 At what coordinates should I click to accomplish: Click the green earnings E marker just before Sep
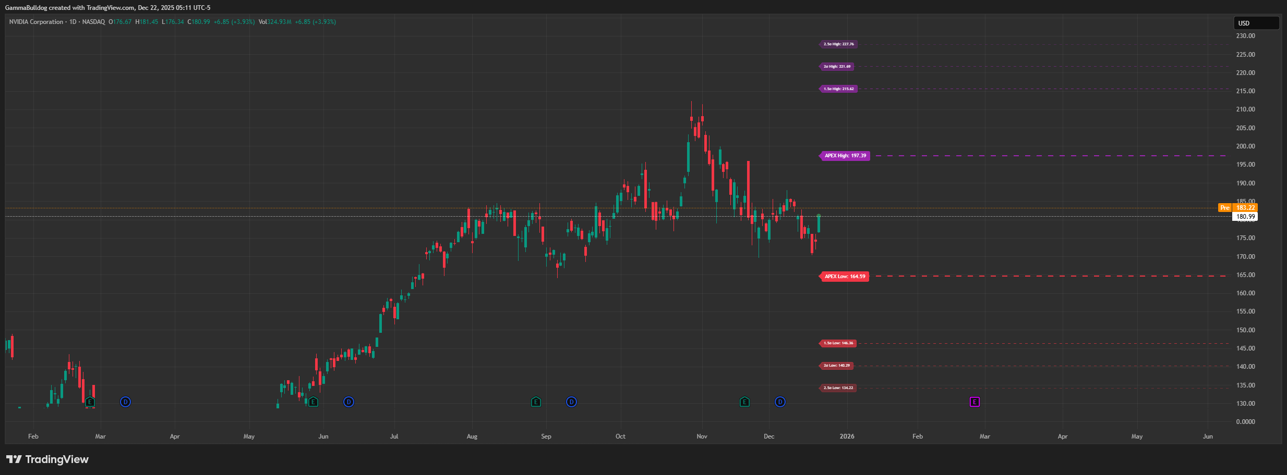[x=536, y=402]
